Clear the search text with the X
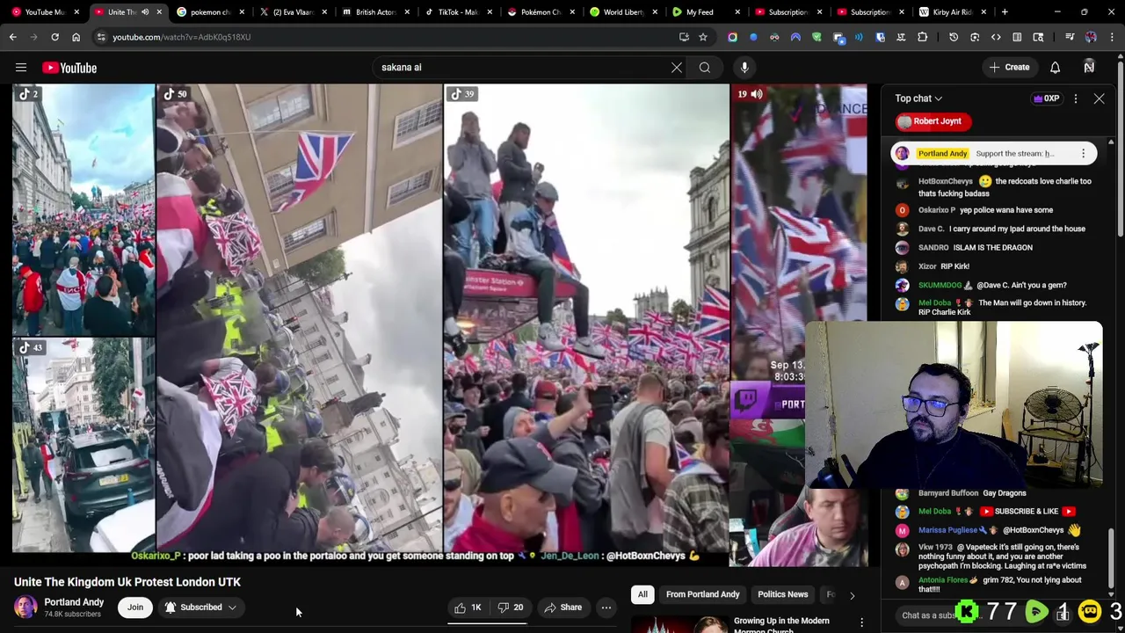The height and width of the screenshot is (633, 1125). point(677,68)
